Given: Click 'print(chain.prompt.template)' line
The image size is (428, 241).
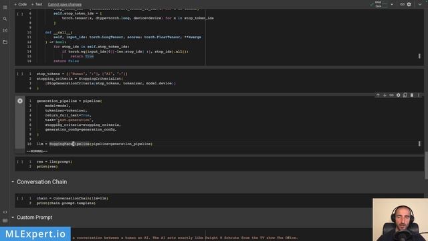Looking at the screenshot, I should [x=66, y=204].
